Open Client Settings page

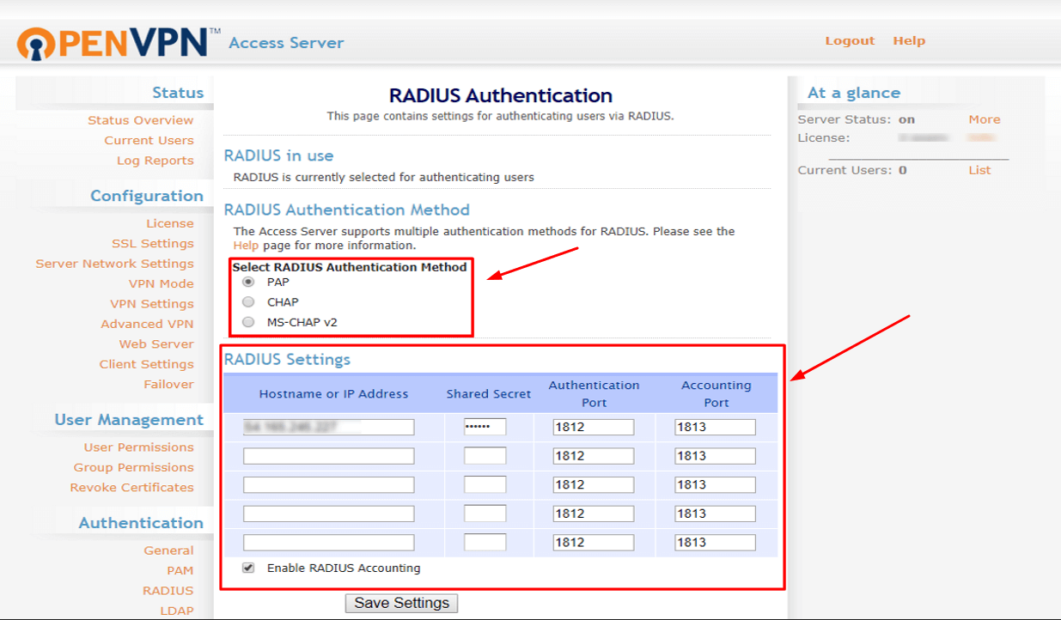coord(146,364)
